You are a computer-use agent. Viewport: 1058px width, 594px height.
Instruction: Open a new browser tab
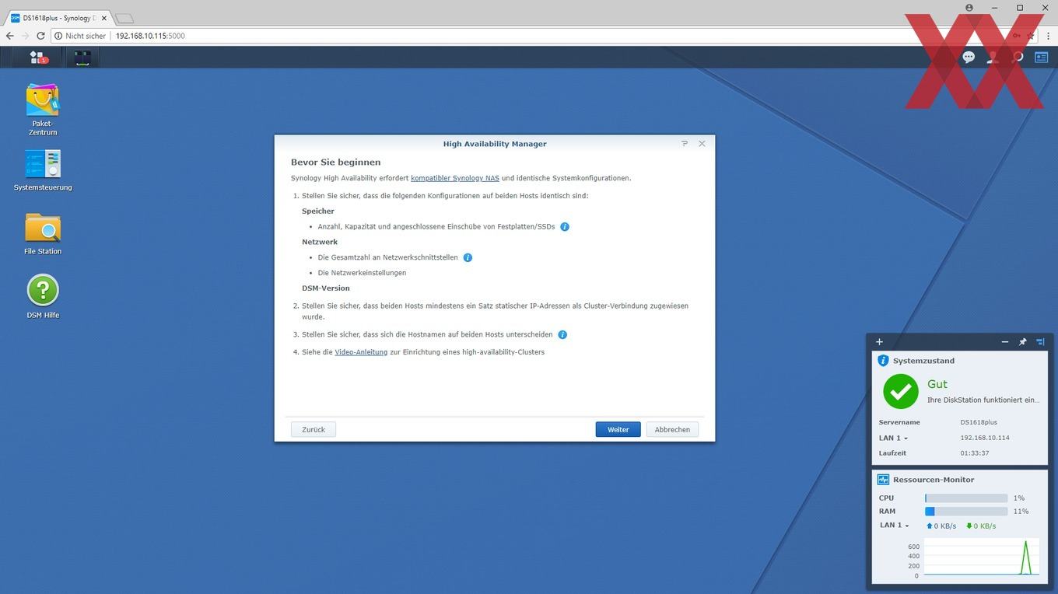point(124,19)
